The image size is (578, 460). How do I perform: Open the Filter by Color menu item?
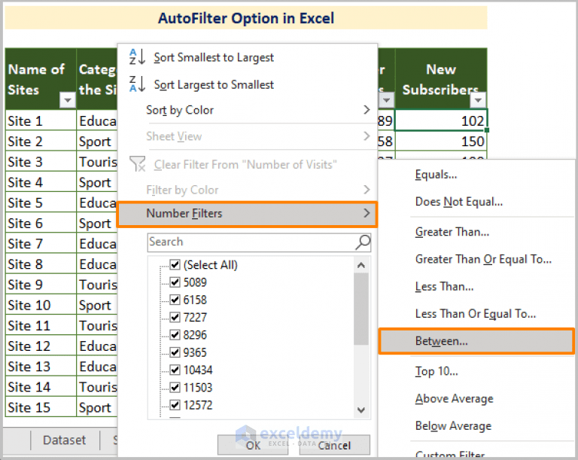click(x=248, y=190)
